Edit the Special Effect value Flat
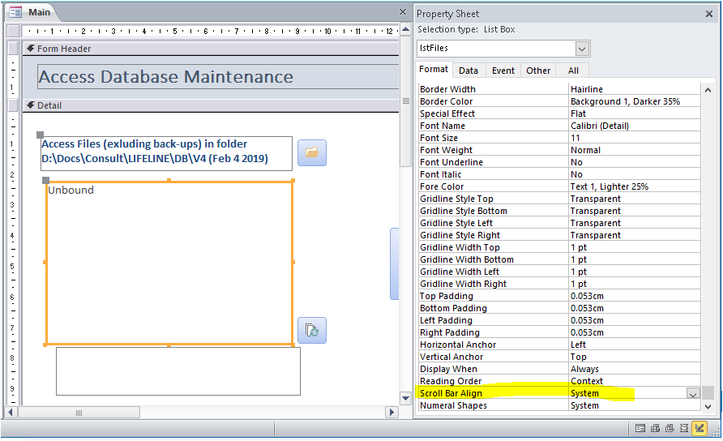The image size is (723, 441). [635, 113]
